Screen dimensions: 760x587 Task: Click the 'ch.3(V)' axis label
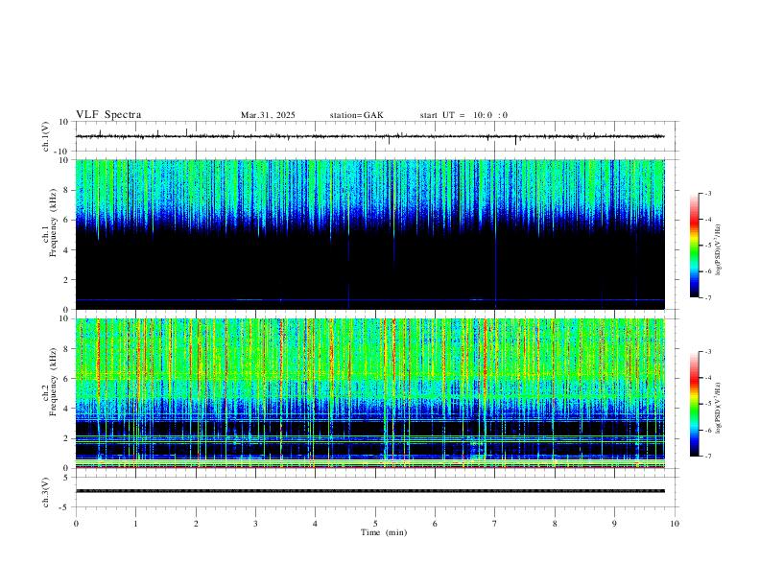coord(46,493)
